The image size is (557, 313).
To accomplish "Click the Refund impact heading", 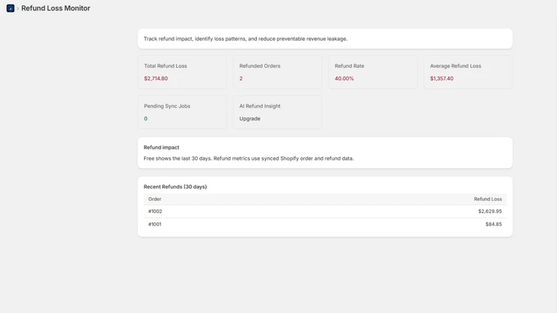I will 162,147.
